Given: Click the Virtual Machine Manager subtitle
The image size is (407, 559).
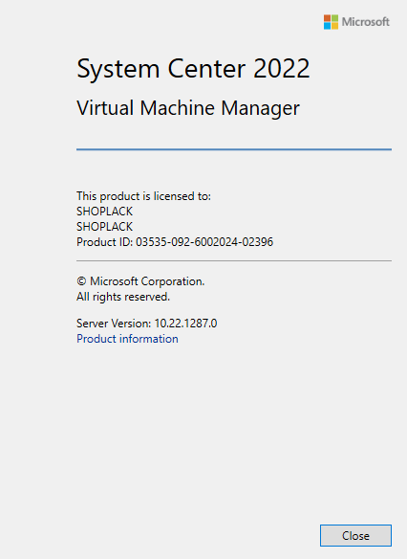Looking at the screenshot, I should pos(188,108).
